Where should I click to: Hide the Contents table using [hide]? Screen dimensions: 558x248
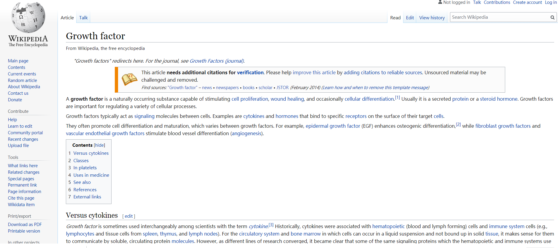pos(99,145)
